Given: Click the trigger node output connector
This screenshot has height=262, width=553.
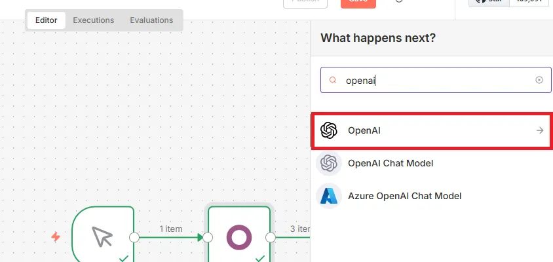Looking at the screenshot, I should 134,237.
